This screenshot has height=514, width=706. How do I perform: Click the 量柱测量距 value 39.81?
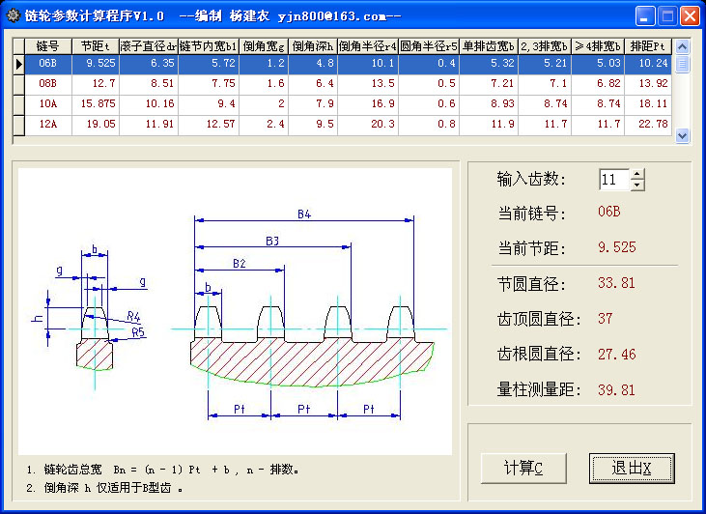point(616,390)
